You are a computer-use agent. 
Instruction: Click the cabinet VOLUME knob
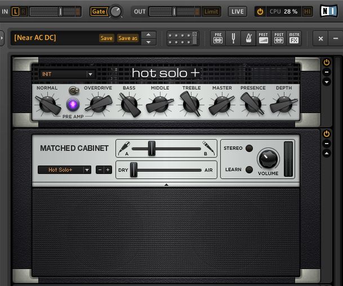pos(268,159)
